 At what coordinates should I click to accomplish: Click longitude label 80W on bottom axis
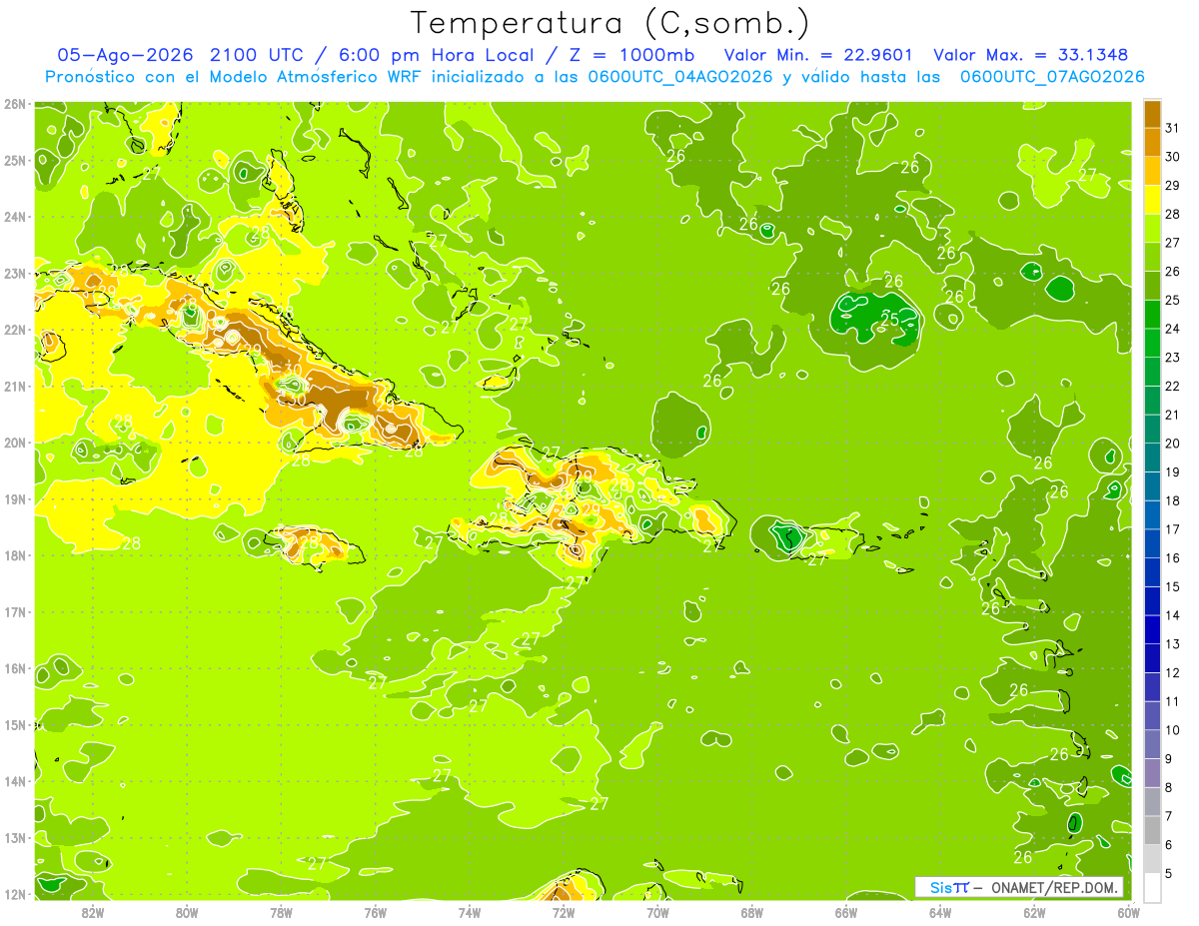pos(187,912)
